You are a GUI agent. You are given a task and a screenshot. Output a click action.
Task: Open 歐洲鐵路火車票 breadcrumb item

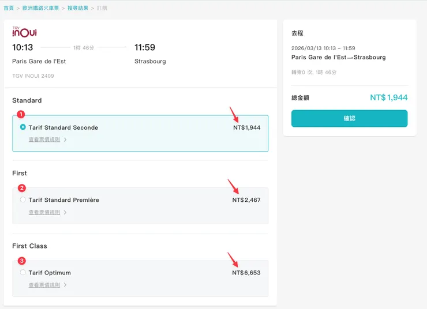(40, 8)
